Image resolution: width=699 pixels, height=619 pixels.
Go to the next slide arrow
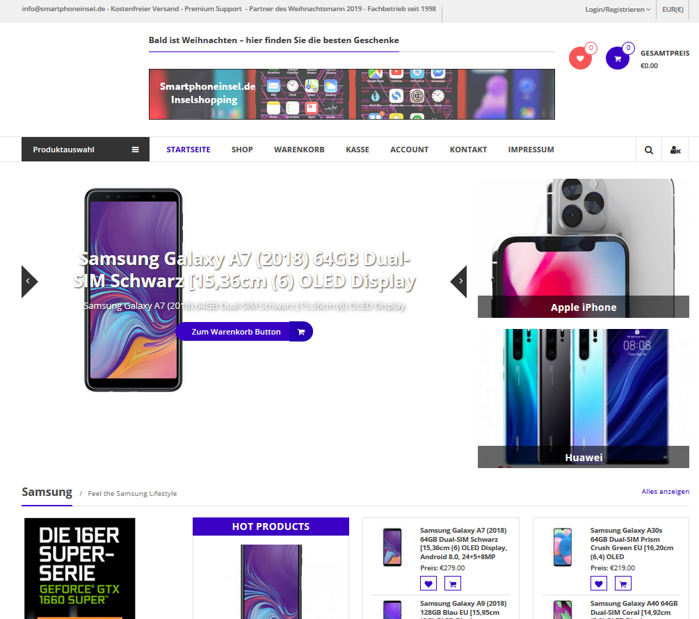[459, 282]
